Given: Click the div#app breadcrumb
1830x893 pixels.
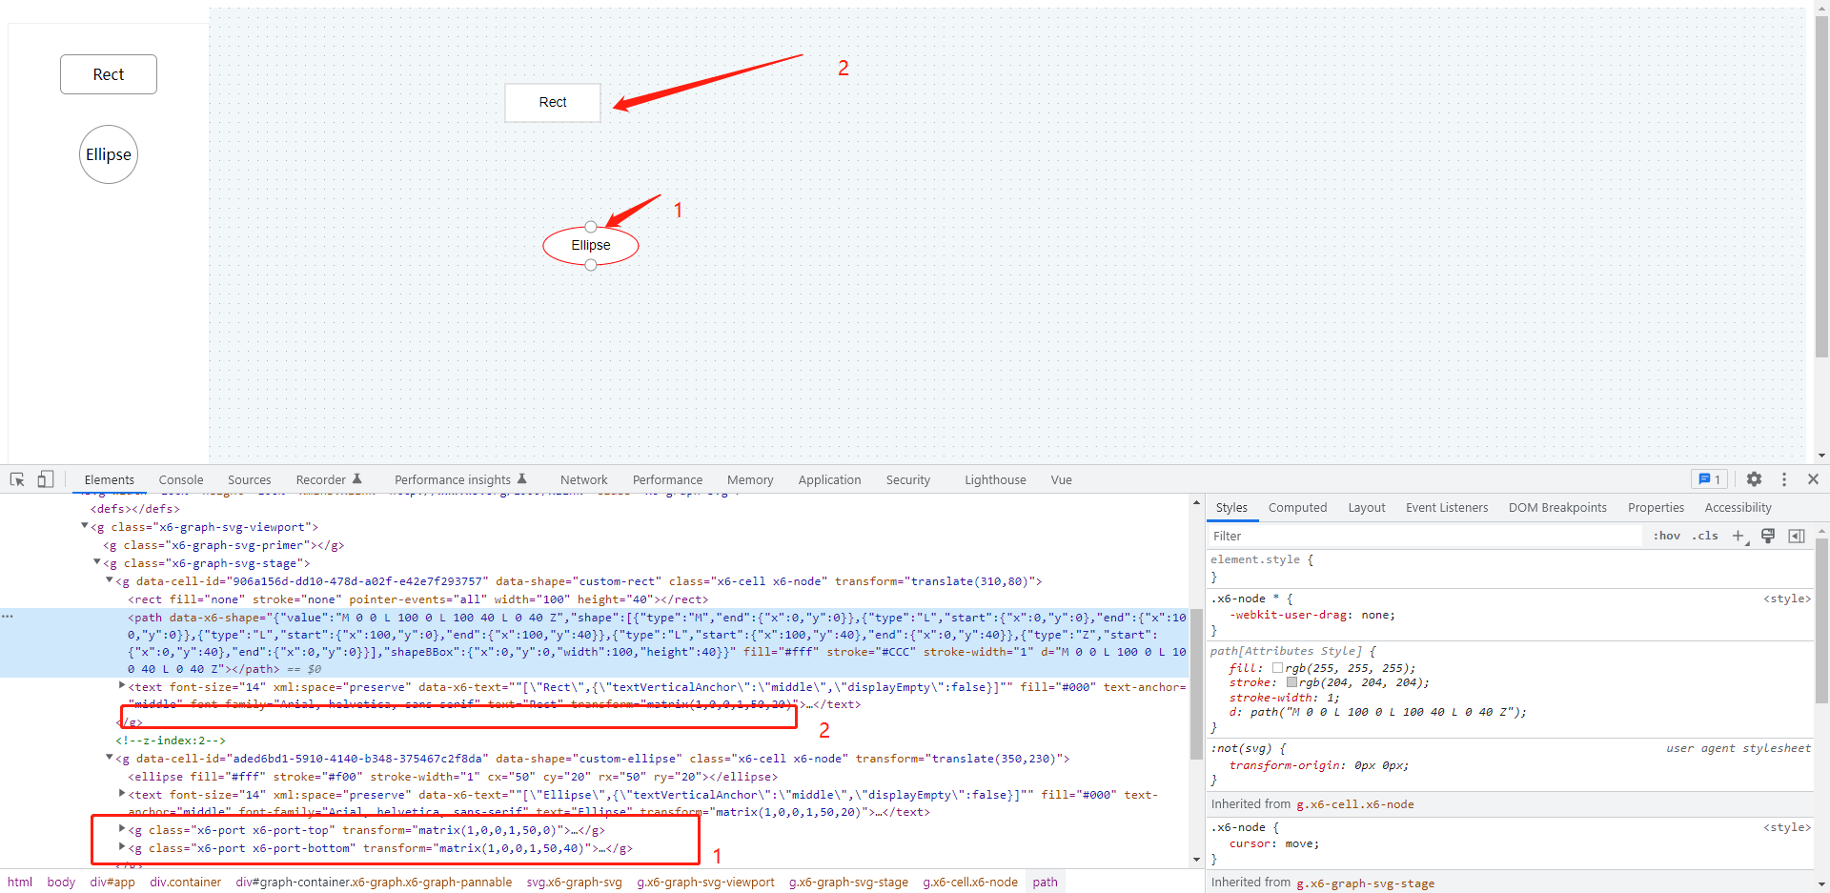Looking at the screenshot, I should tap(112, 883).
